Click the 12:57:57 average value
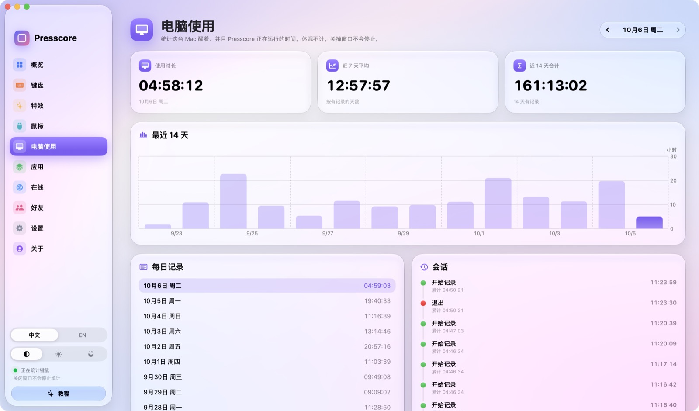 coord(358,86)
